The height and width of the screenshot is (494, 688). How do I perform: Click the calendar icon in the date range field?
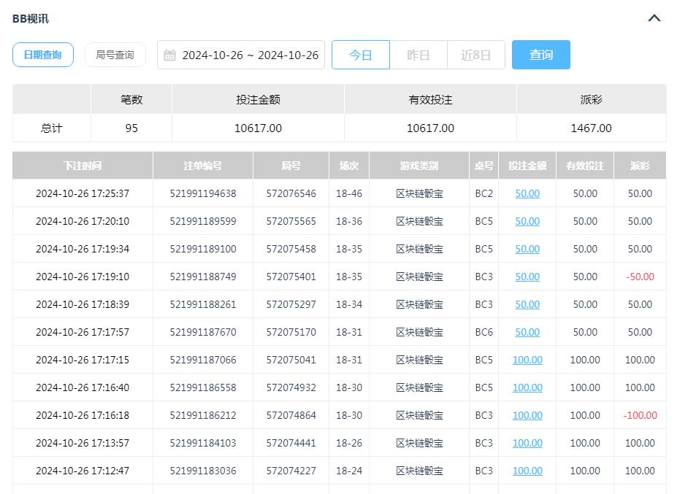pos(171,54)
